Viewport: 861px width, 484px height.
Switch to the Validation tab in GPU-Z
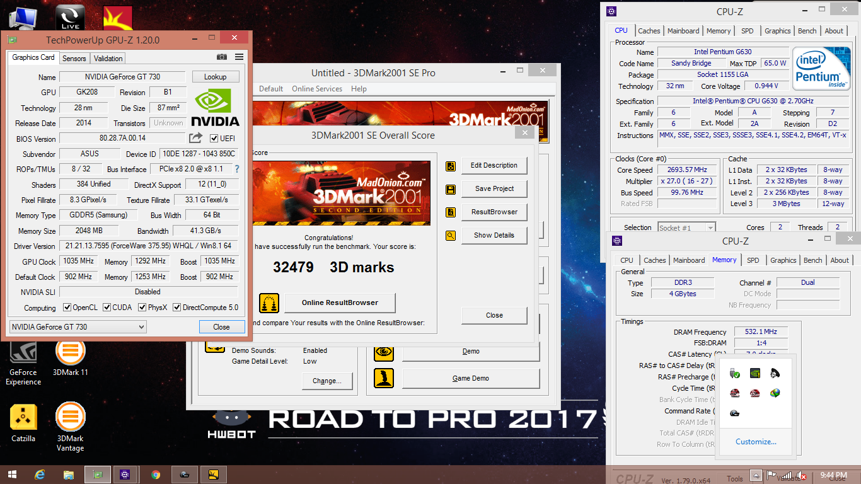point(108,58)
